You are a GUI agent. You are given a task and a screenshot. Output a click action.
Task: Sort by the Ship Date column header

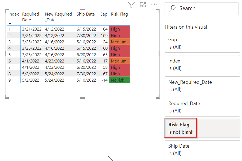[x=86, y=14]
